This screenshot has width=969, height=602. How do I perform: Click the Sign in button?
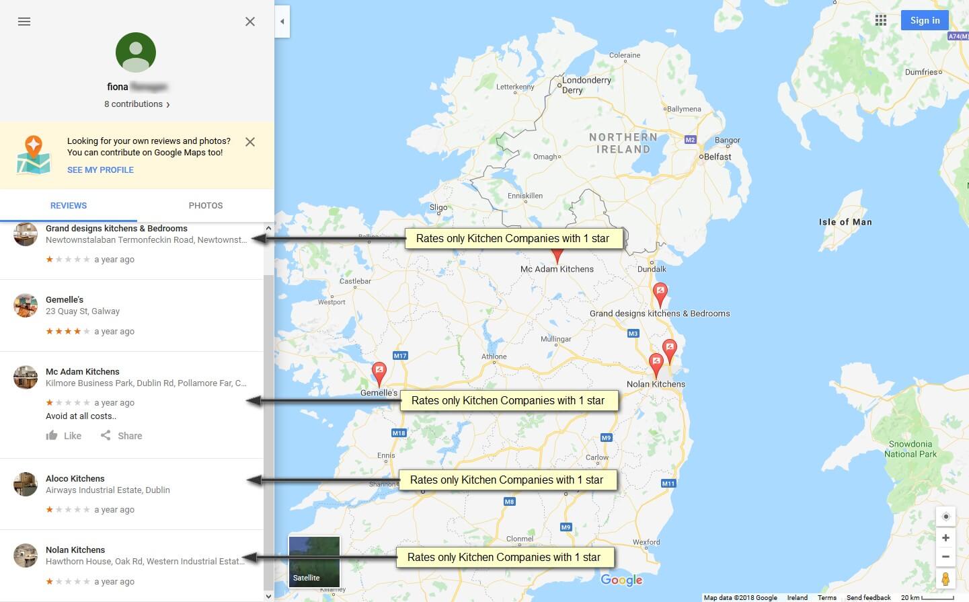tap(925, 20)
